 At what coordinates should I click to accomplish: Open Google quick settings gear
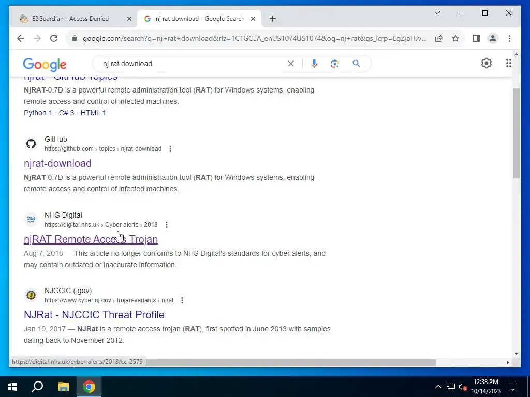[487, 63]
